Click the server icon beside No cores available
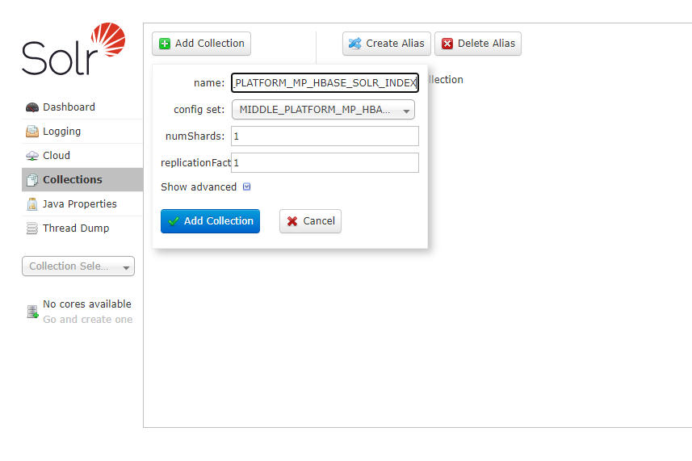The height and width of the screenshot is (461, 692). tap(32, 312)
